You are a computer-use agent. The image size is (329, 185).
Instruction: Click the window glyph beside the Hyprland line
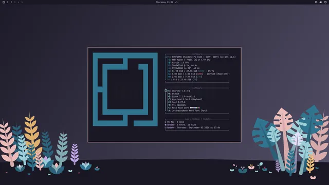pos(169,99)
